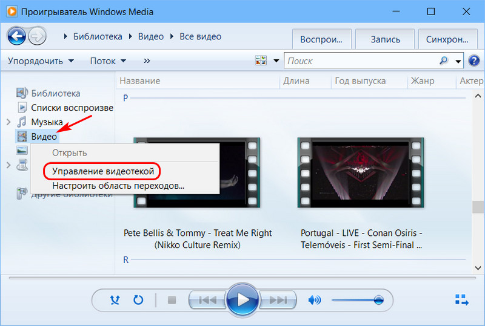Adjust the volume slider

[358, 300]
